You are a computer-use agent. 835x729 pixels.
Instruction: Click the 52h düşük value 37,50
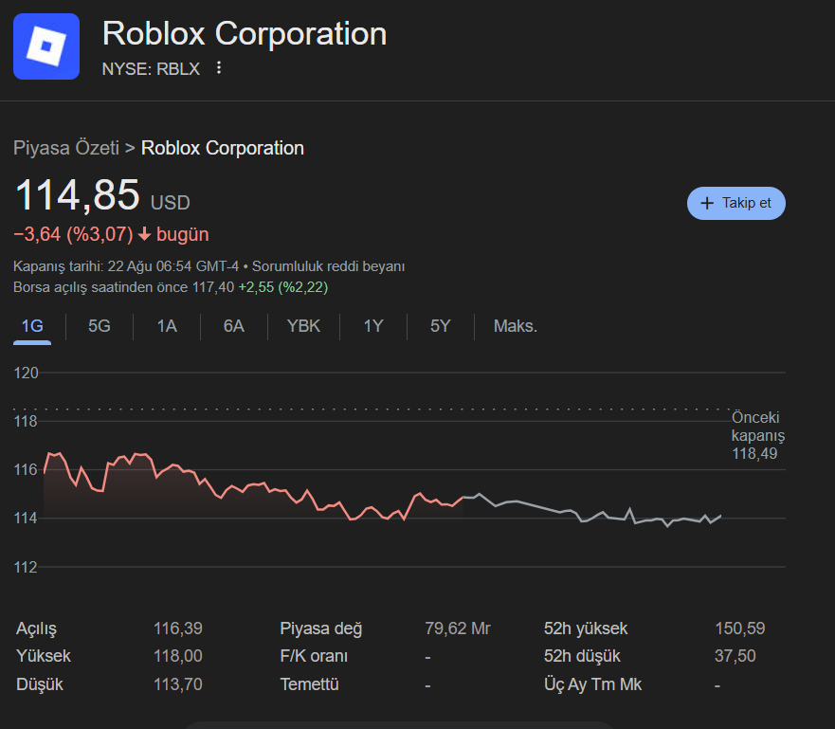coord(735,656)
